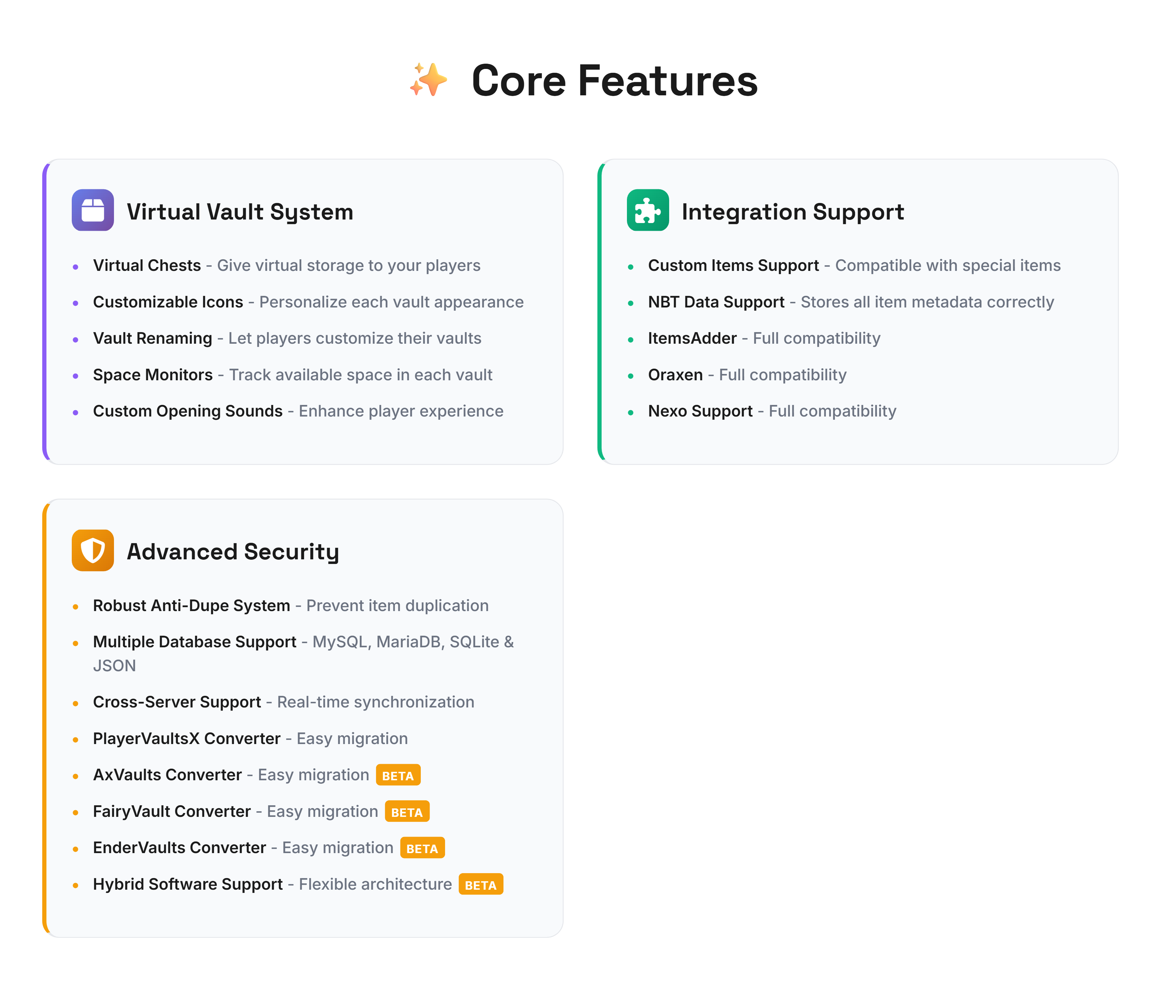The image size is (1161, 991).
Task: Click the sparkles icon beside Core Features
Action: coord(429,80)
